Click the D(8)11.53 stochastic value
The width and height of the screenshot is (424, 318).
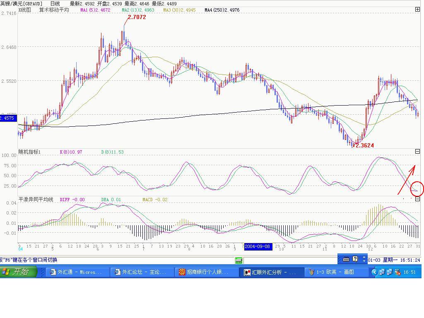(x=112, y=152)
